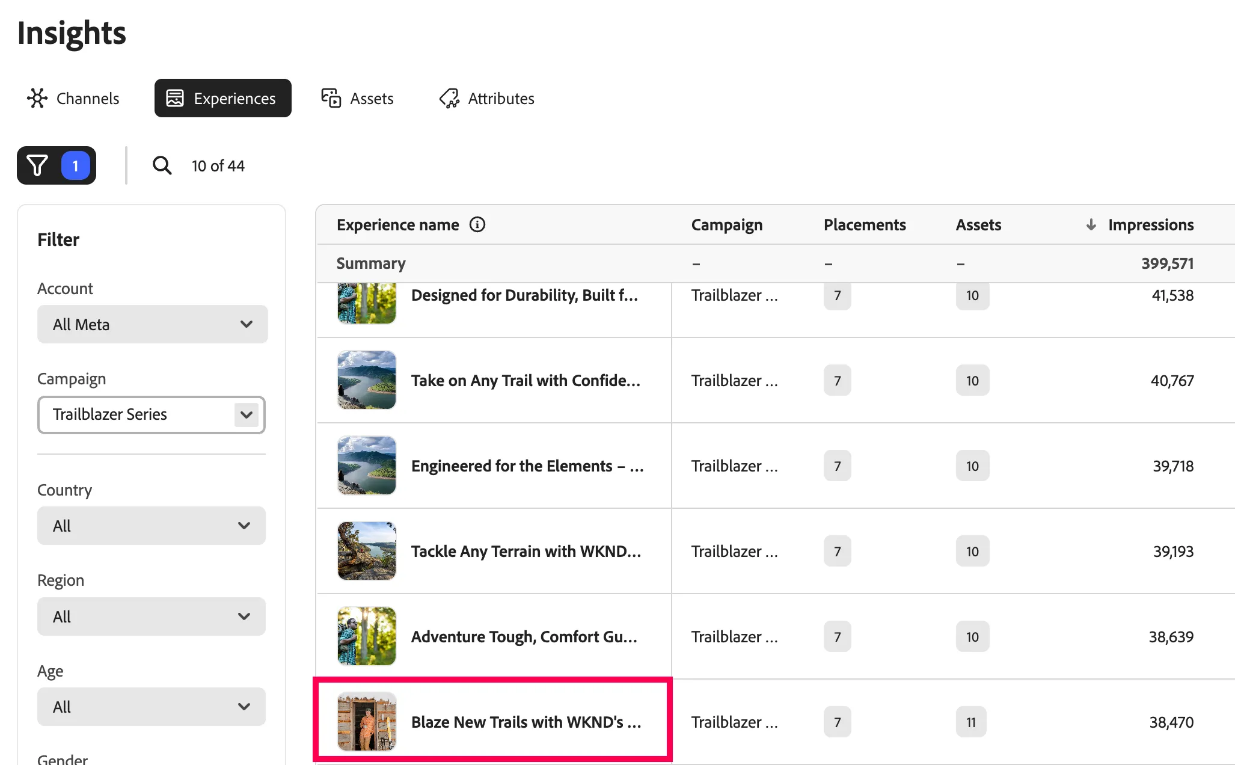This screenshot has width=1235, height=765.
Task: Click Trailblazer campaign cell in Engineered row
Action: [x=734, y=466]
